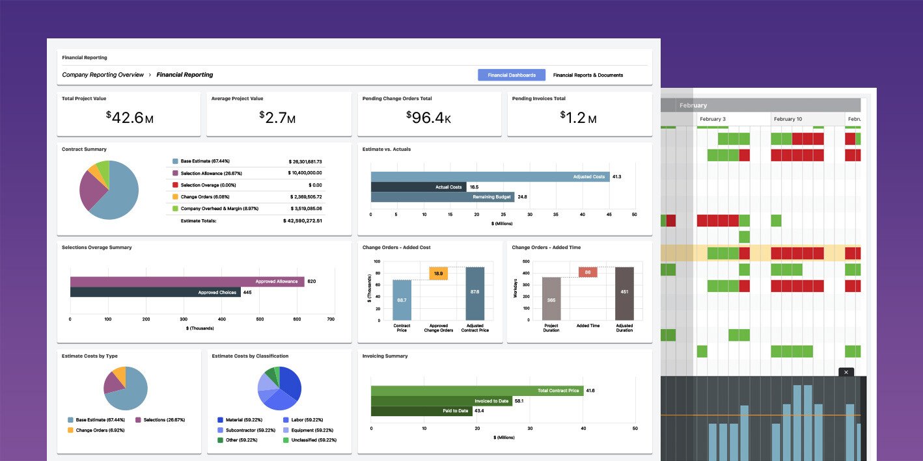
Task: Click the Subcontractor legend marker
Action: 220,430
